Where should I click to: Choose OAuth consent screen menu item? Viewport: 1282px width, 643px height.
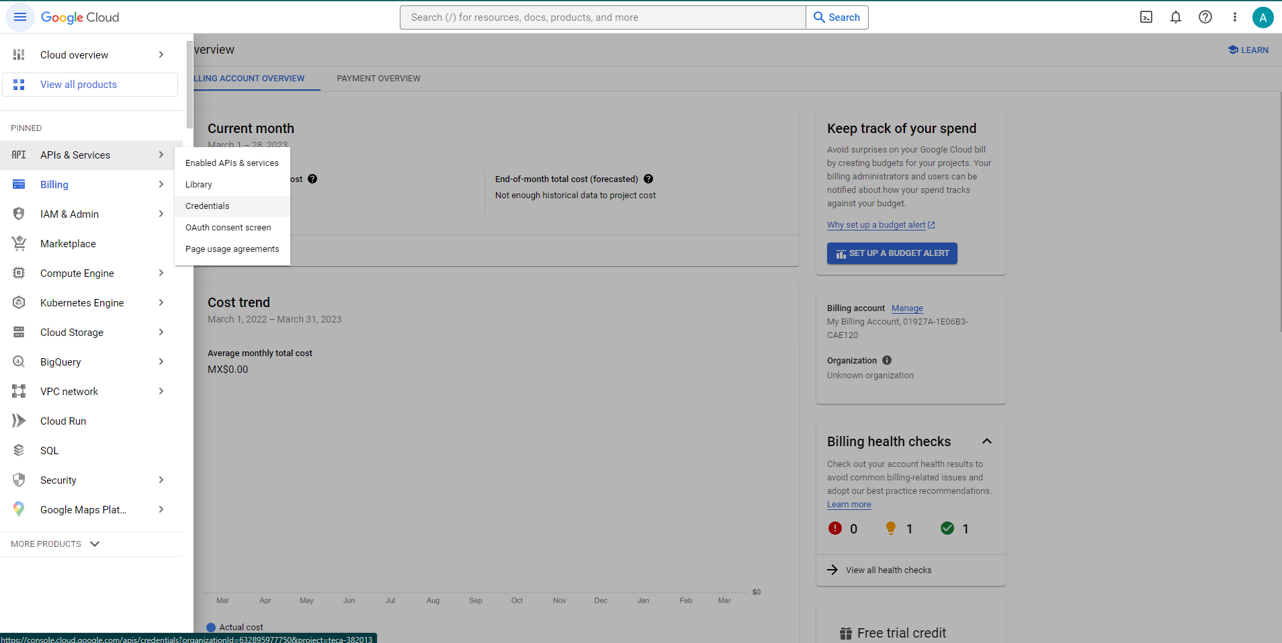point(228,228)
